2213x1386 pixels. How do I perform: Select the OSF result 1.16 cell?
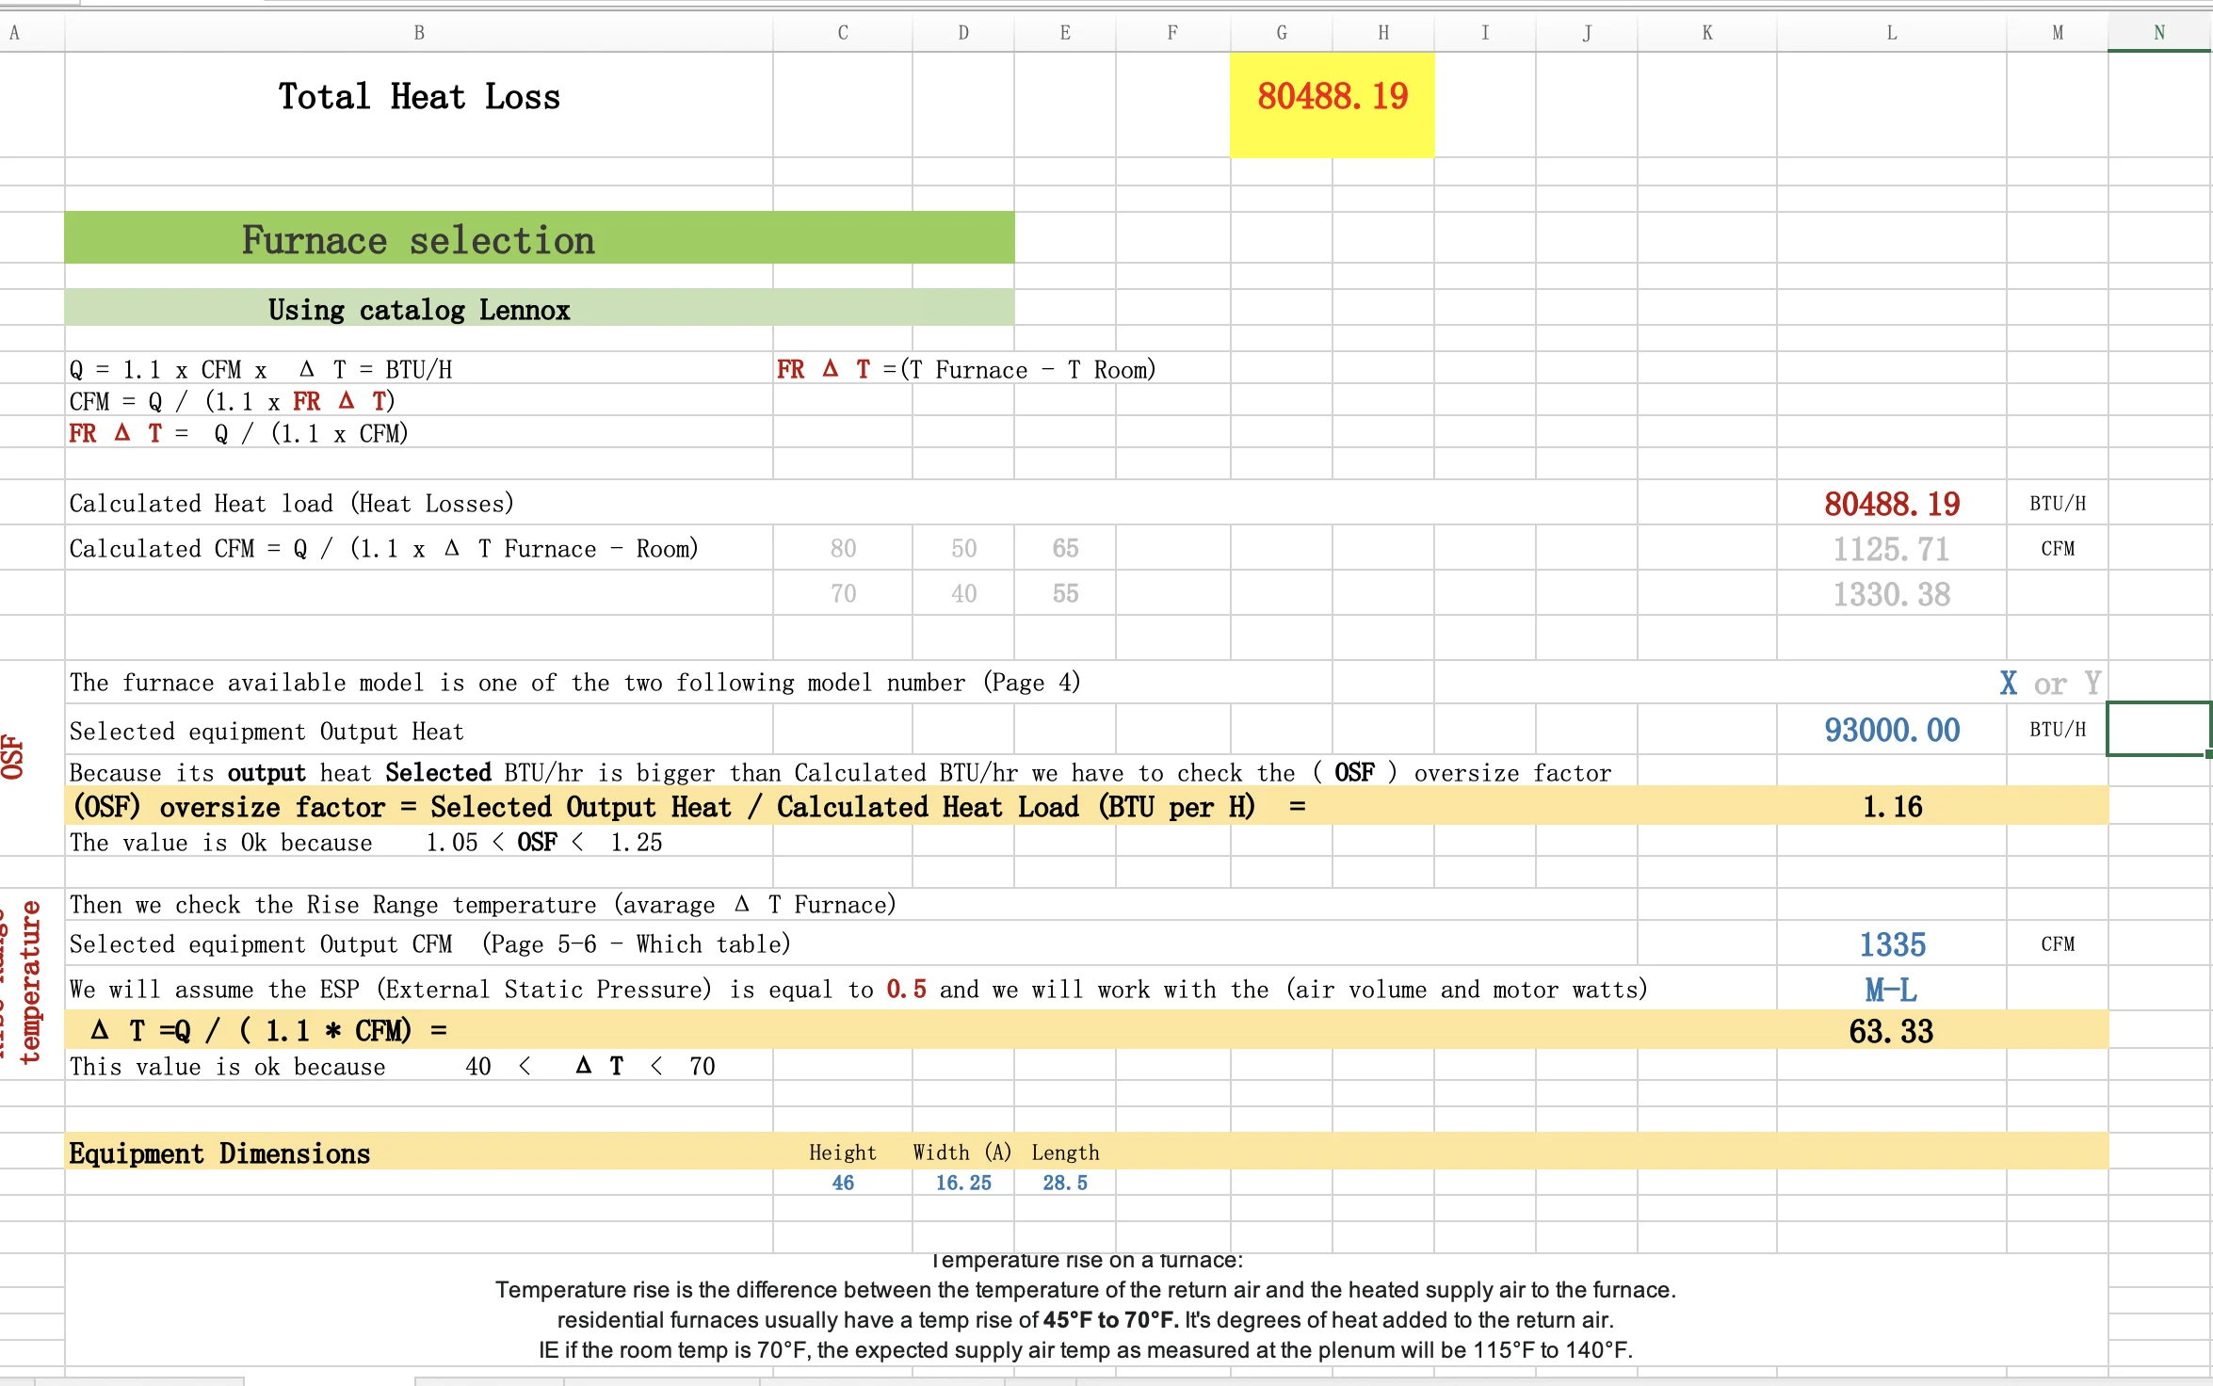coord(1892,807)
